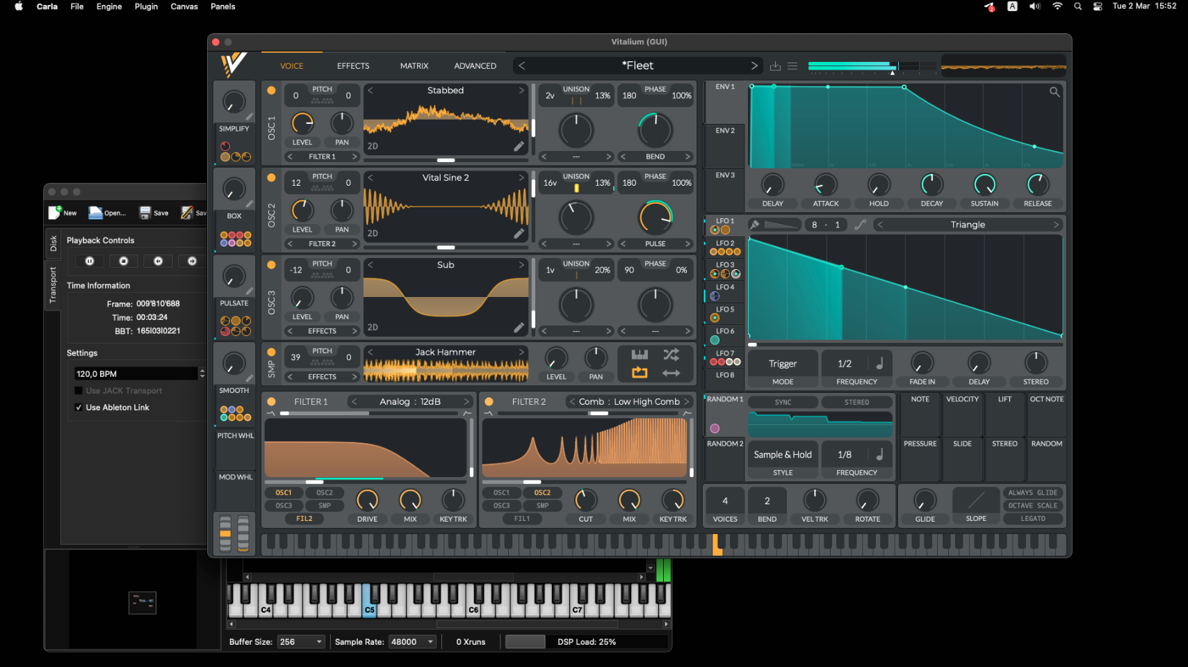1188x667 pixels.
Task: Click the Carla rewind transport button
Action: click(158, 261)
